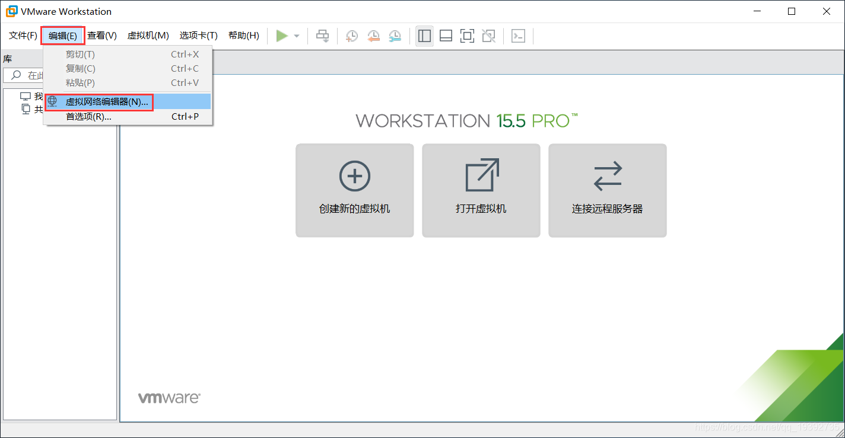The width and height of the screenshot is (845, 438).
Task: Open the console view icon
Action: [x=518, y=36]
